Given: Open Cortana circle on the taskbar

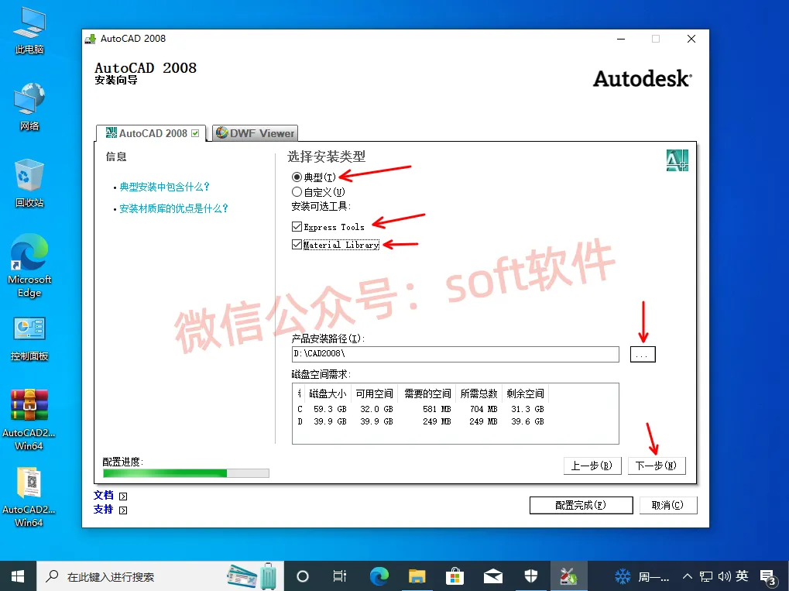Looking at the screenshot, I should click(303, 576).
